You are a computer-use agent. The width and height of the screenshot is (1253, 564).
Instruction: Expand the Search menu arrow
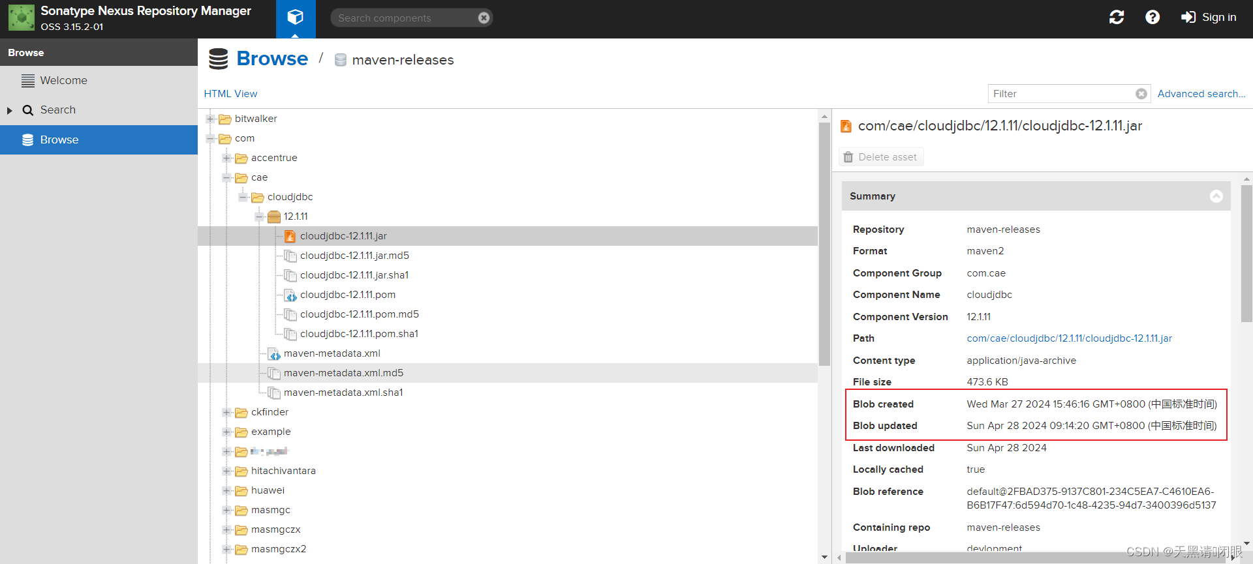click(x=10, y=111)
